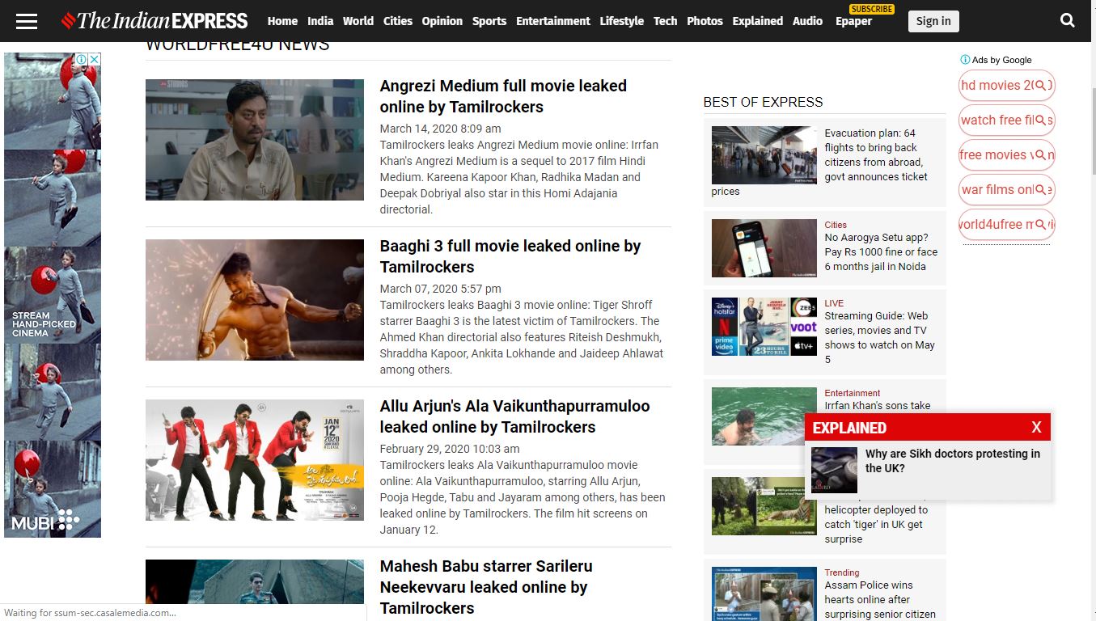Click search icon in 'hd movies' ad pill
The width and height of the screenshot is (1096, 621).
coord(1041,85)
